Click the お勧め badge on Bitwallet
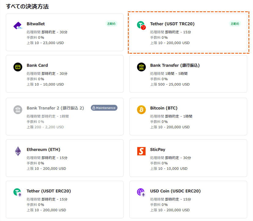 click(111, 24)
